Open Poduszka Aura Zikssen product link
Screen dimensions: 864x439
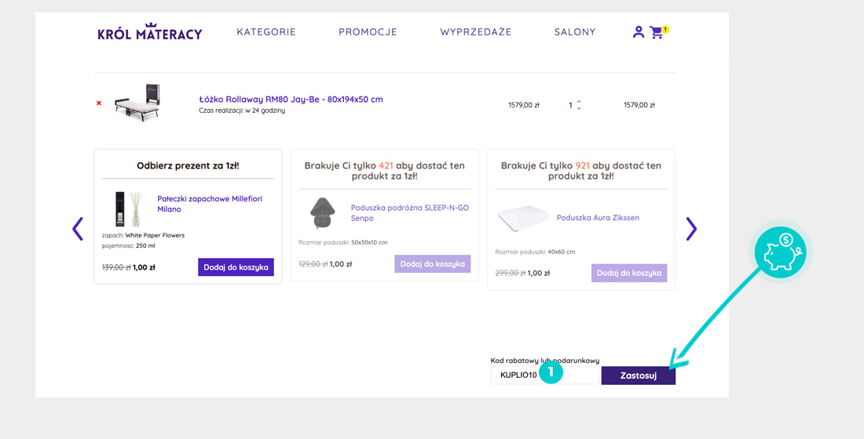[598, 217]
